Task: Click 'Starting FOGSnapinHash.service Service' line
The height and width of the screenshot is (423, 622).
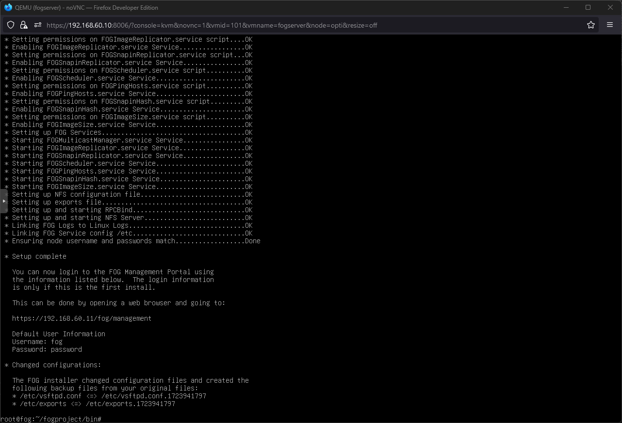Action: pos(129,179)
